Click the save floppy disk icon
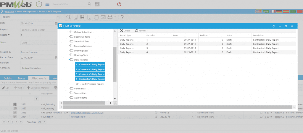303x133 pixels. click(83, 17)
